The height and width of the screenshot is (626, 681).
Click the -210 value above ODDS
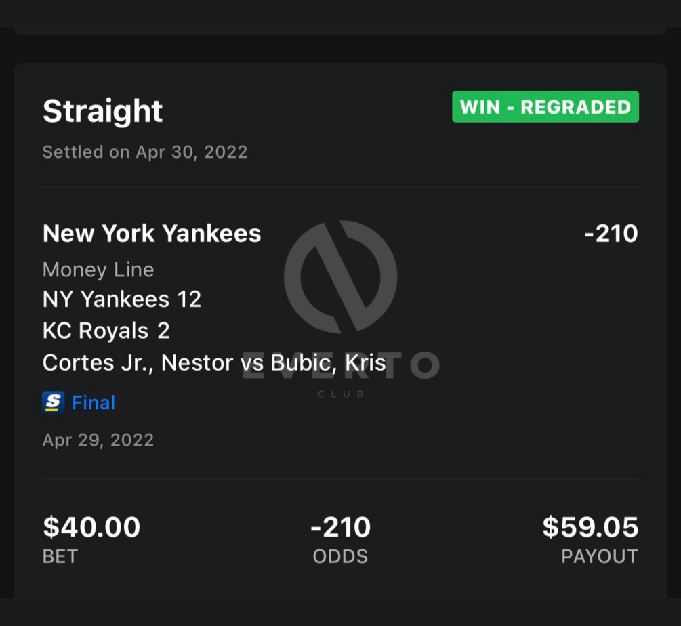[x=340, y=527]
